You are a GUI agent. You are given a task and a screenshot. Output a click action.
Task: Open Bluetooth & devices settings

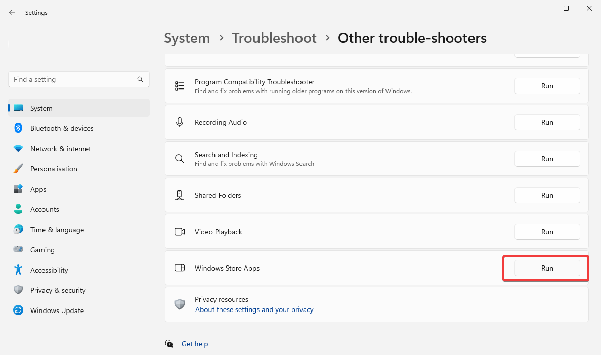(61, 128)
